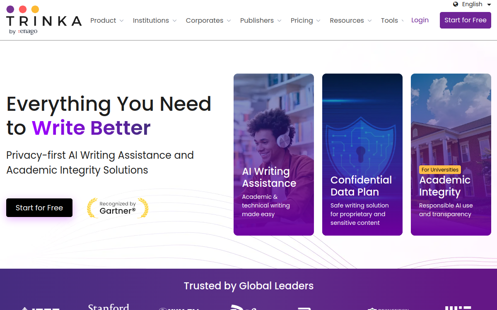Click the 'Trusted by Global Leaders' heading
This screenshot has height=310, width=497.
248,286
